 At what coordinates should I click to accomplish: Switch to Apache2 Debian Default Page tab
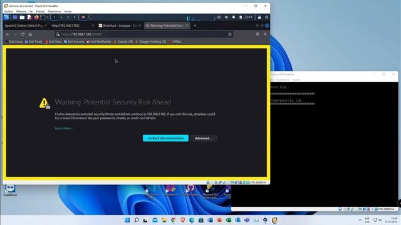tap(25, 26)
